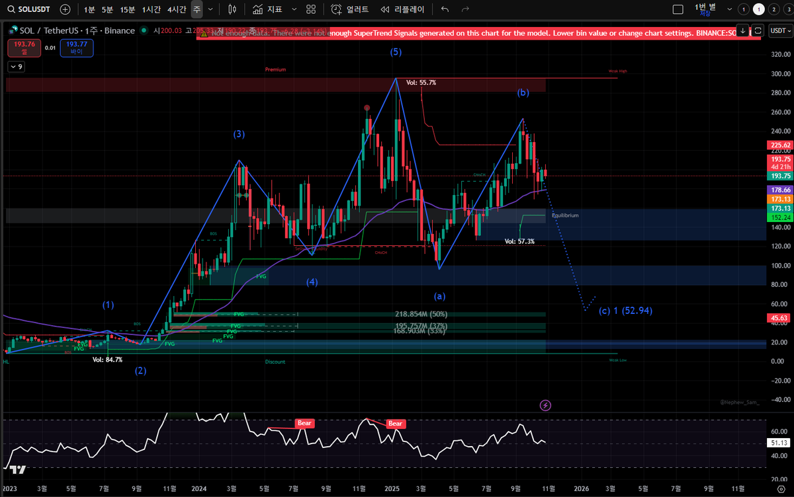This screenshot has height=497, width=794.
Task: Click the down-arrow icon beside USDT
Action: tap(743, 31)
